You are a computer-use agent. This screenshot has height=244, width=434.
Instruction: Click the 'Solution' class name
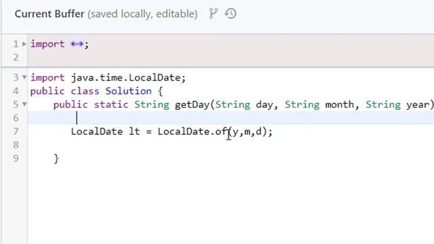click(x=128, y=91)
